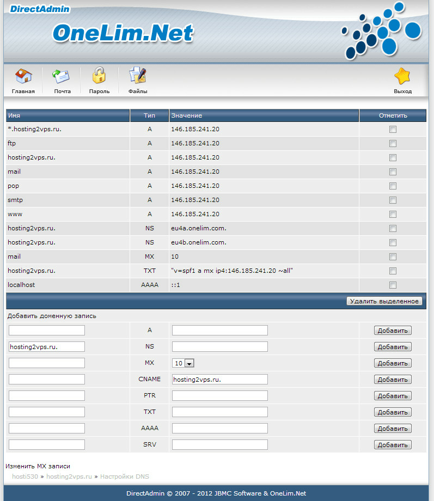Focus the PTR record name field

click(x=47, y=395)
